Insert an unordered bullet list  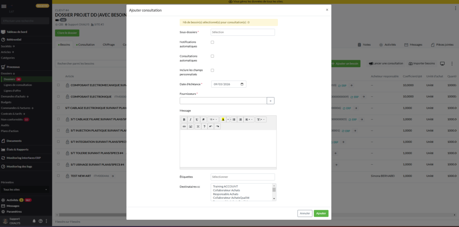[x=234, y=120]
